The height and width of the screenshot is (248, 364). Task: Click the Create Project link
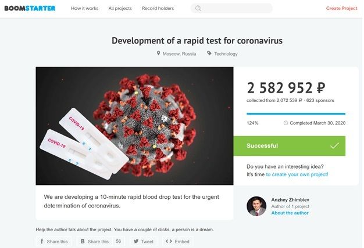(x=341, y=8)
